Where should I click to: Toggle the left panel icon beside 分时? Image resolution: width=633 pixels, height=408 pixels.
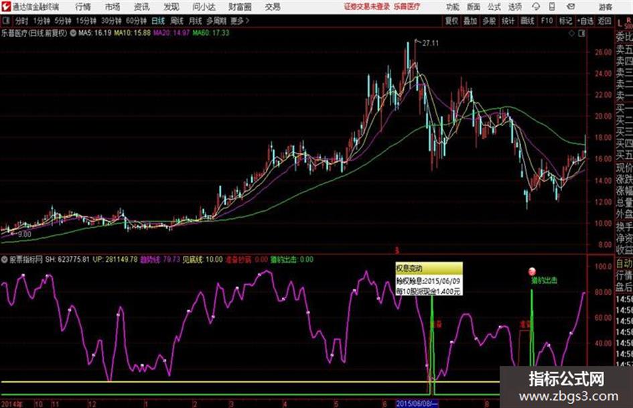[5, 21]
